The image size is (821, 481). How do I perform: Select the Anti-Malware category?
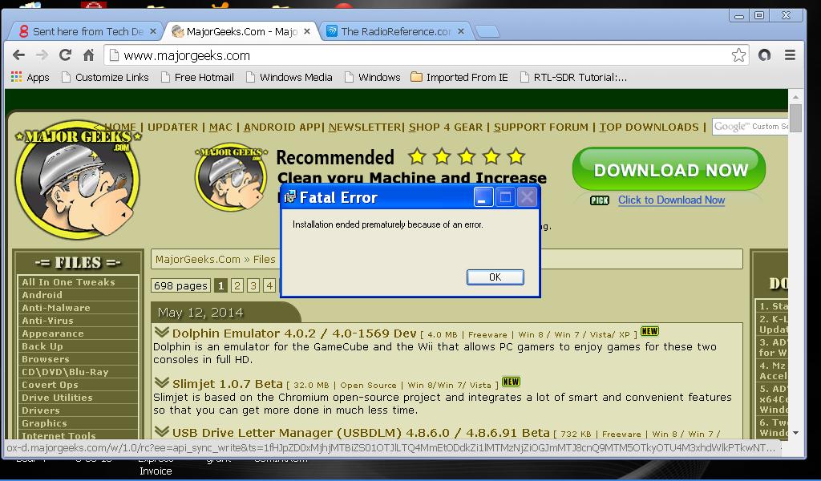78,308
